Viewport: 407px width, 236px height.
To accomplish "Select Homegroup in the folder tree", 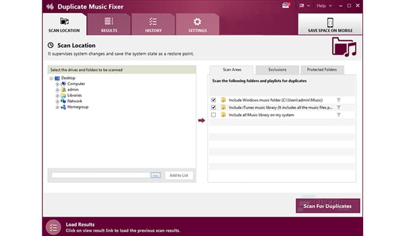I will (x=78, y=107).
